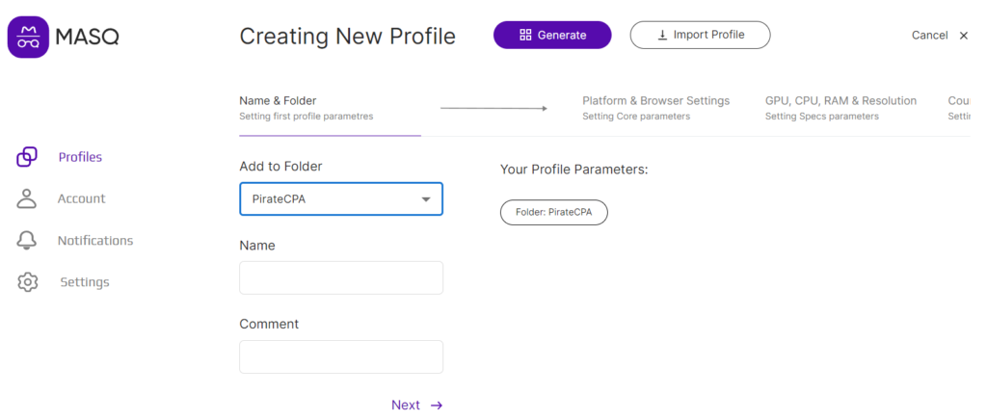The width and height of the screenshot is (987, 420).
Task: Click the Cancel link
Action: (x=930, y=36)
